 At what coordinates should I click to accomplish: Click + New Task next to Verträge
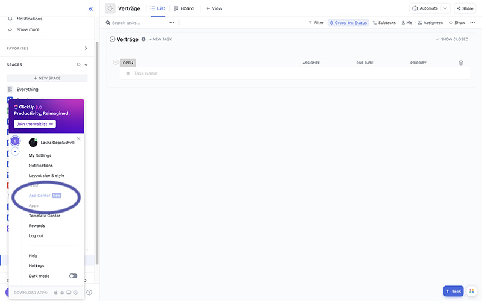[x=160, y=39]
